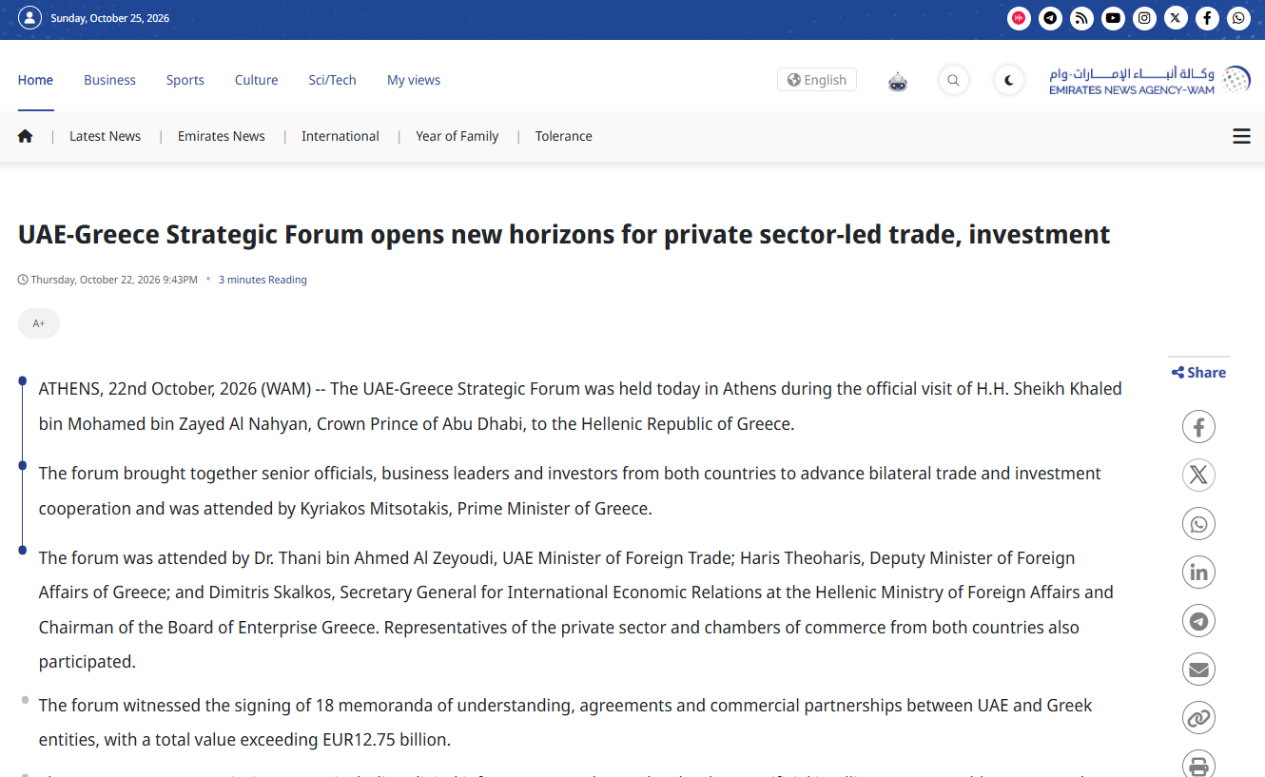Viewport: 1265px width, 777px height.
Task: Open WAM Facebook page in top bar
Action: (1207, 18)
